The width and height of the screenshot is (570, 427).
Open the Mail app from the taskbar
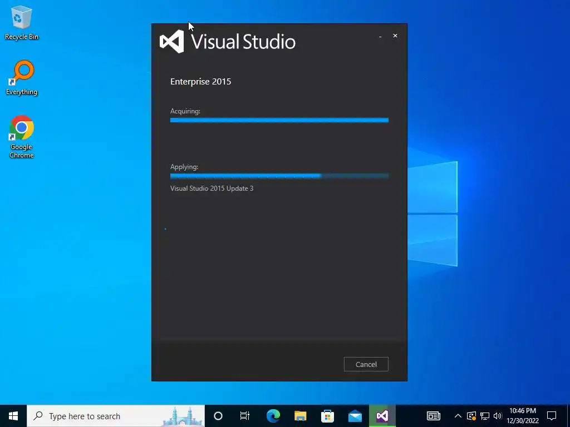(x=355, y=416)
